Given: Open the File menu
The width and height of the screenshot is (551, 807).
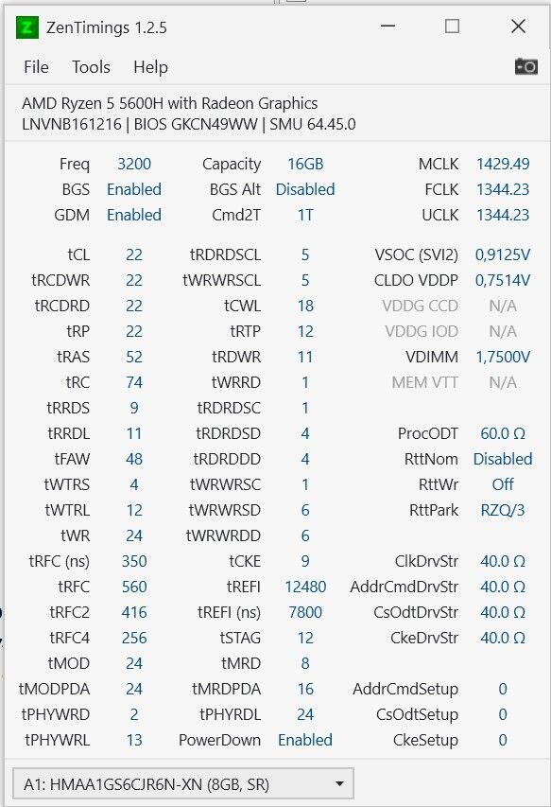Looking at the screenshot, I should click(x=36, y=67).
